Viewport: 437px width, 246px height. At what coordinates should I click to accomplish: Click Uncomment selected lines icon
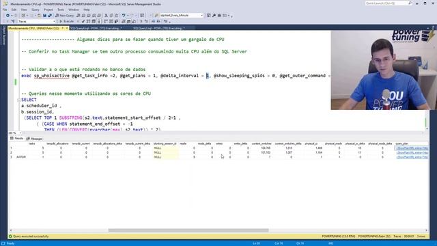[146, 21]
